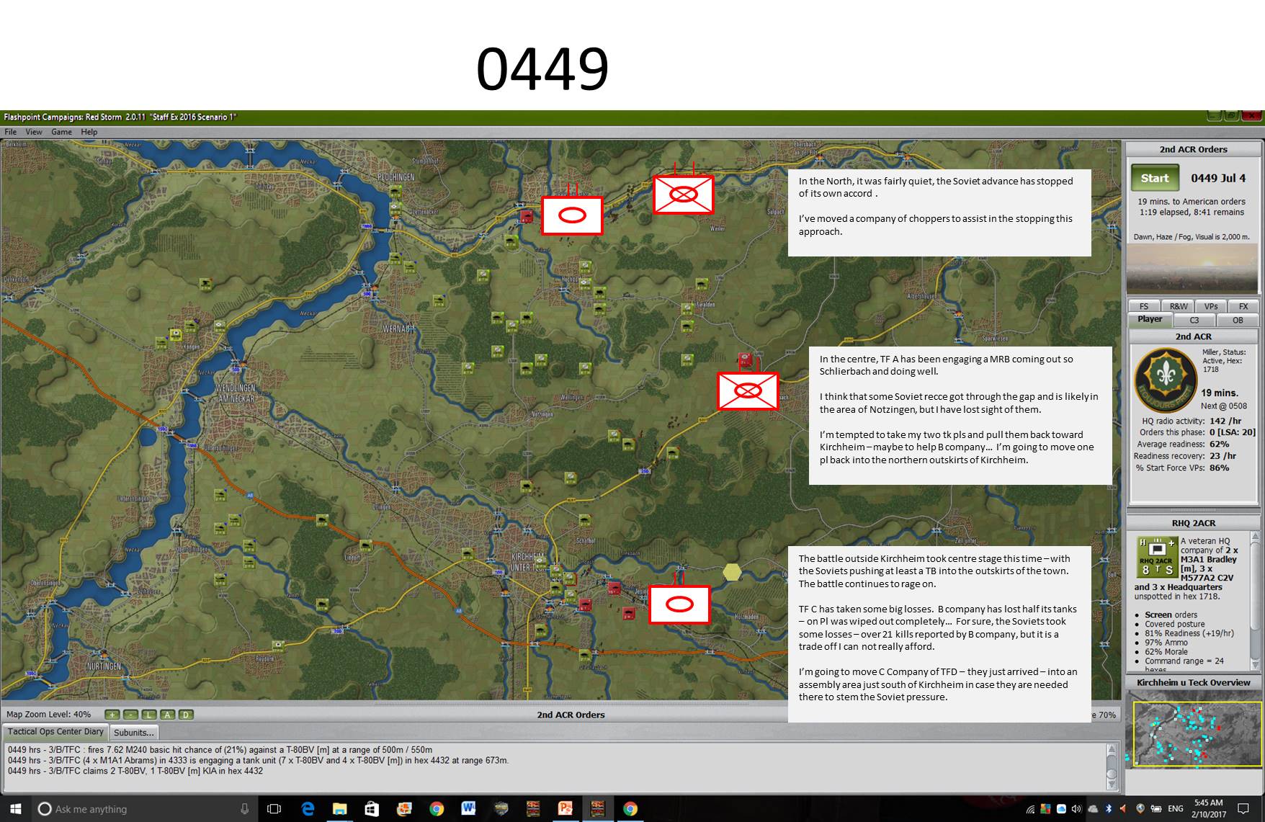The height and width of the screenshot is (822, 1265).
Task: Click diary entry about firing 7.62 M240
Action: pyautogui.click(x=220, y=750)
